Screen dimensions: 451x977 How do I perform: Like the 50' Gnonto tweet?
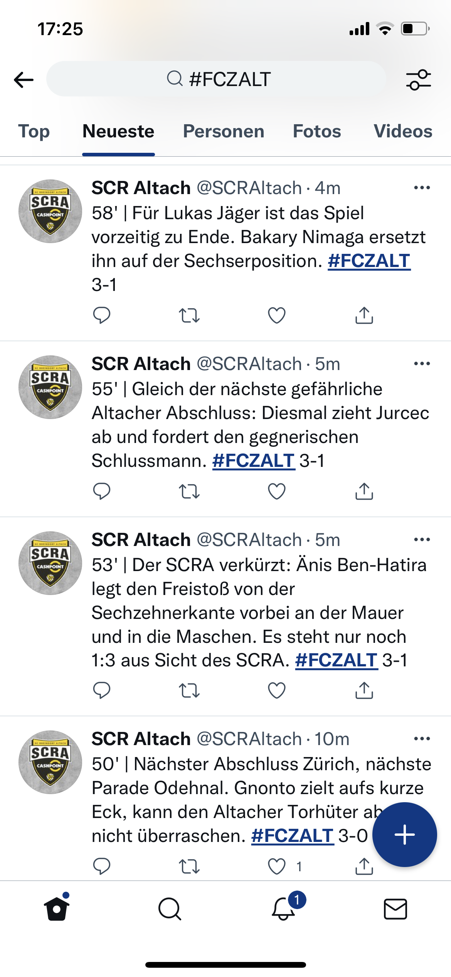(277, 866)
